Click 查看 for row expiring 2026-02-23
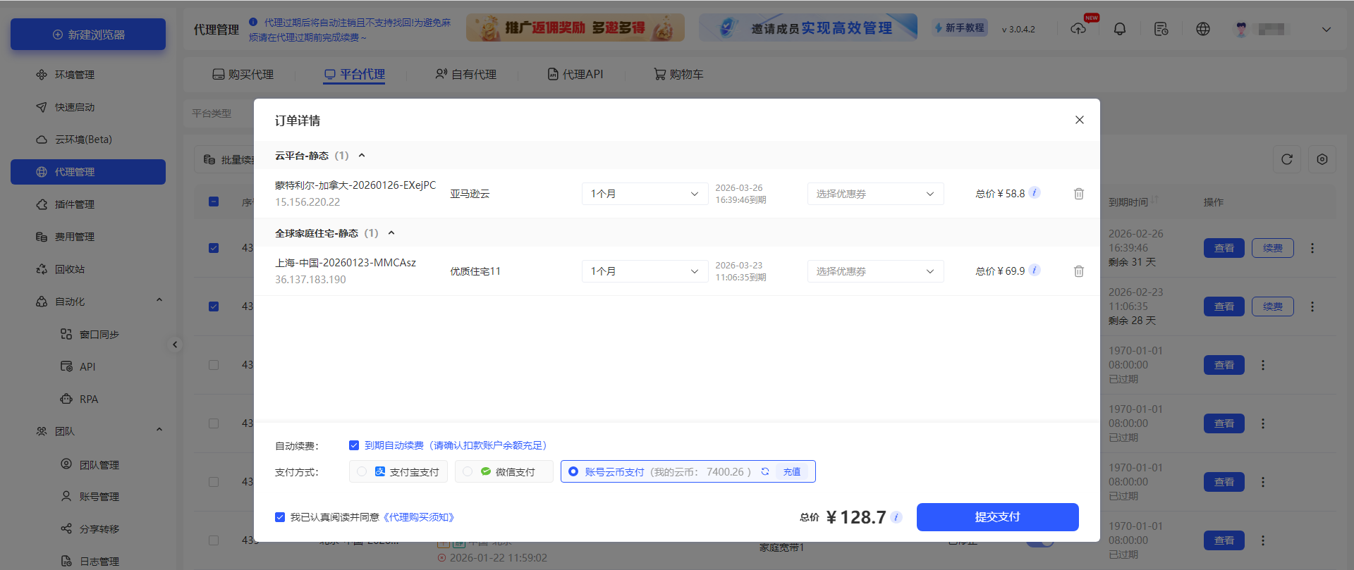The height and width of the screenshot is (570, 1354). [x=1224, y=306]
